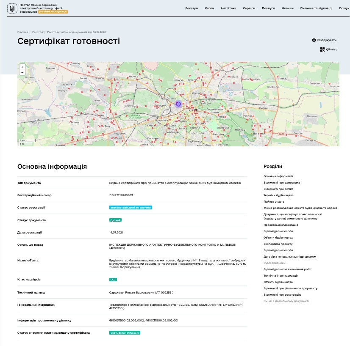Click the Дослідна експлуатація orange badge
The image size is (350, 346).
(53, 11)
